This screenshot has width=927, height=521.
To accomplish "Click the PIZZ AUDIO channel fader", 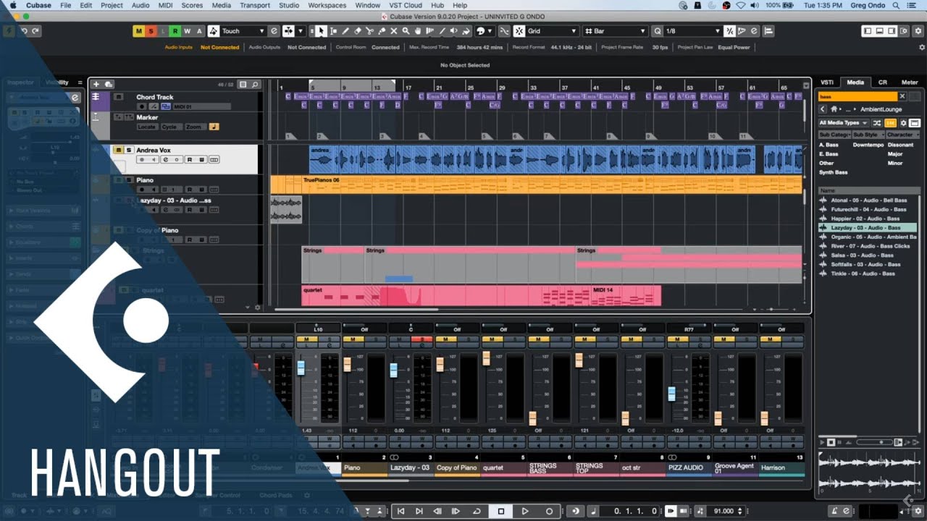I will click(x=671, y=394).
